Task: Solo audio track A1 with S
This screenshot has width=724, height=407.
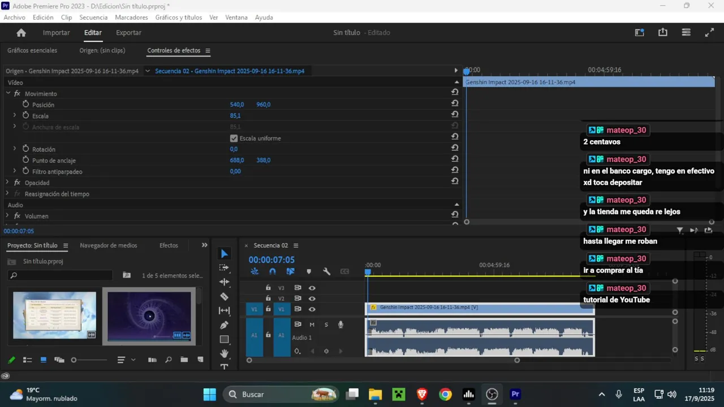Action: [326, 324]
